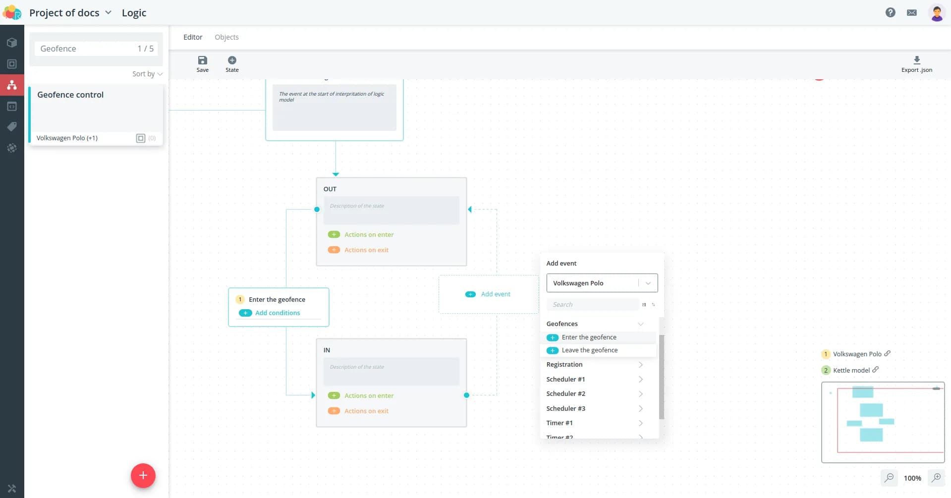Select Leave the geofence event
This screenshot has width=951, height=498.
pyautogui.click(x=589, y=350)
